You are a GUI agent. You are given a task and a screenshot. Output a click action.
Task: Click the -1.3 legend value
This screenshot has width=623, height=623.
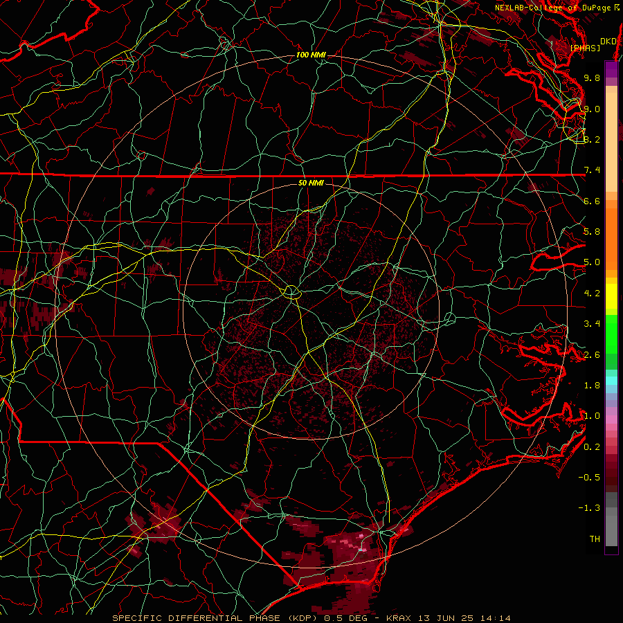[589, 508]
